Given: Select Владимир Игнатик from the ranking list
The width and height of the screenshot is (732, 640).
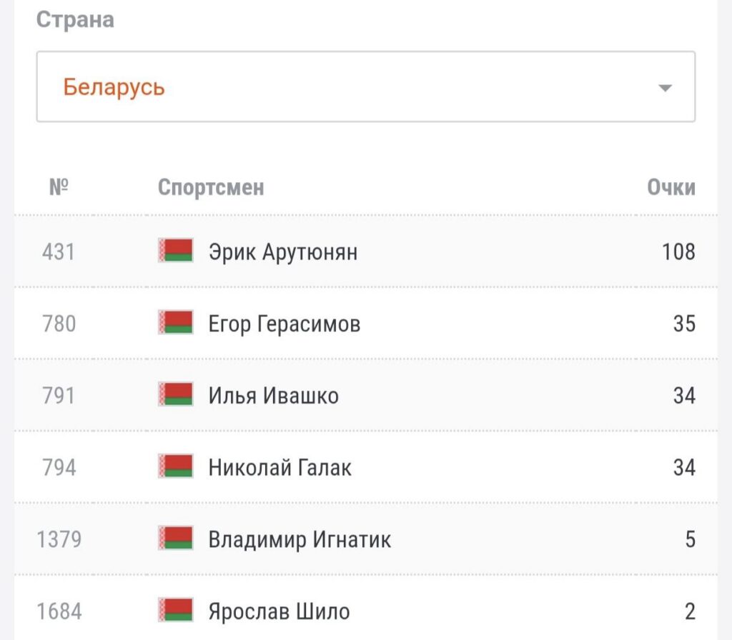Looking at the screenshot, I should [x=300, y=539].
